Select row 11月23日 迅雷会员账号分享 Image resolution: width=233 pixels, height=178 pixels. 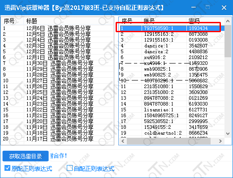[57, 104]
